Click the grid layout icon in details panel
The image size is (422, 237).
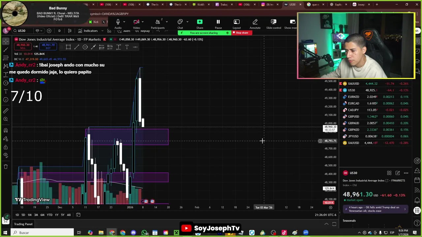click(x=389, y=173)
